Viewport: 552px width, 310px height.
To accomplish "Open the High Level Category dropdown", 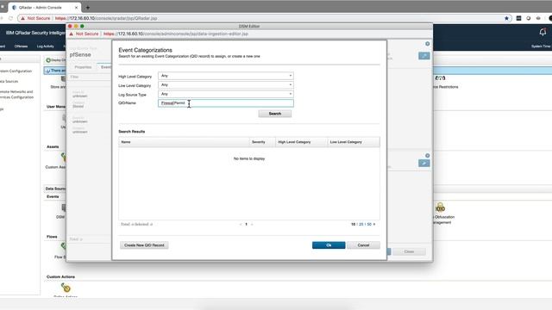I will coord(226,76).
